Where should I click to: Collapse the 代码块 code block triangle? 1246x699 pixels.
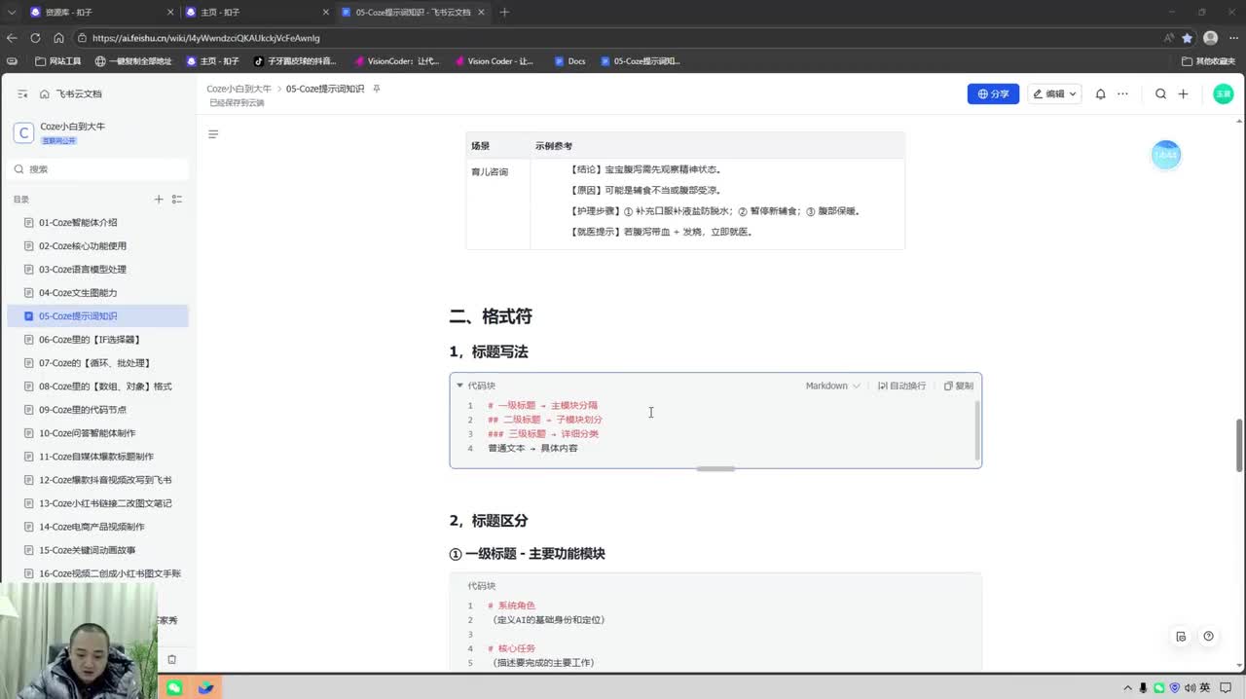(460, 386)
